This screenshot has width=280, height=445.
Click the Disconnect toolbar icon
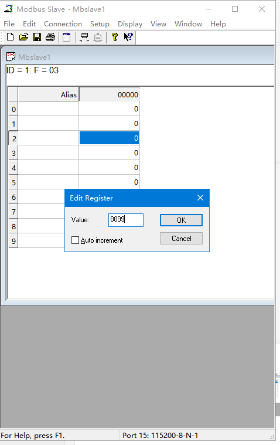(98, 37)
